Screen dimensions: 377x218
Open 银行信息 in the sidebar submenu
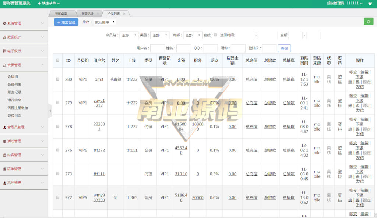coord(14,100)
